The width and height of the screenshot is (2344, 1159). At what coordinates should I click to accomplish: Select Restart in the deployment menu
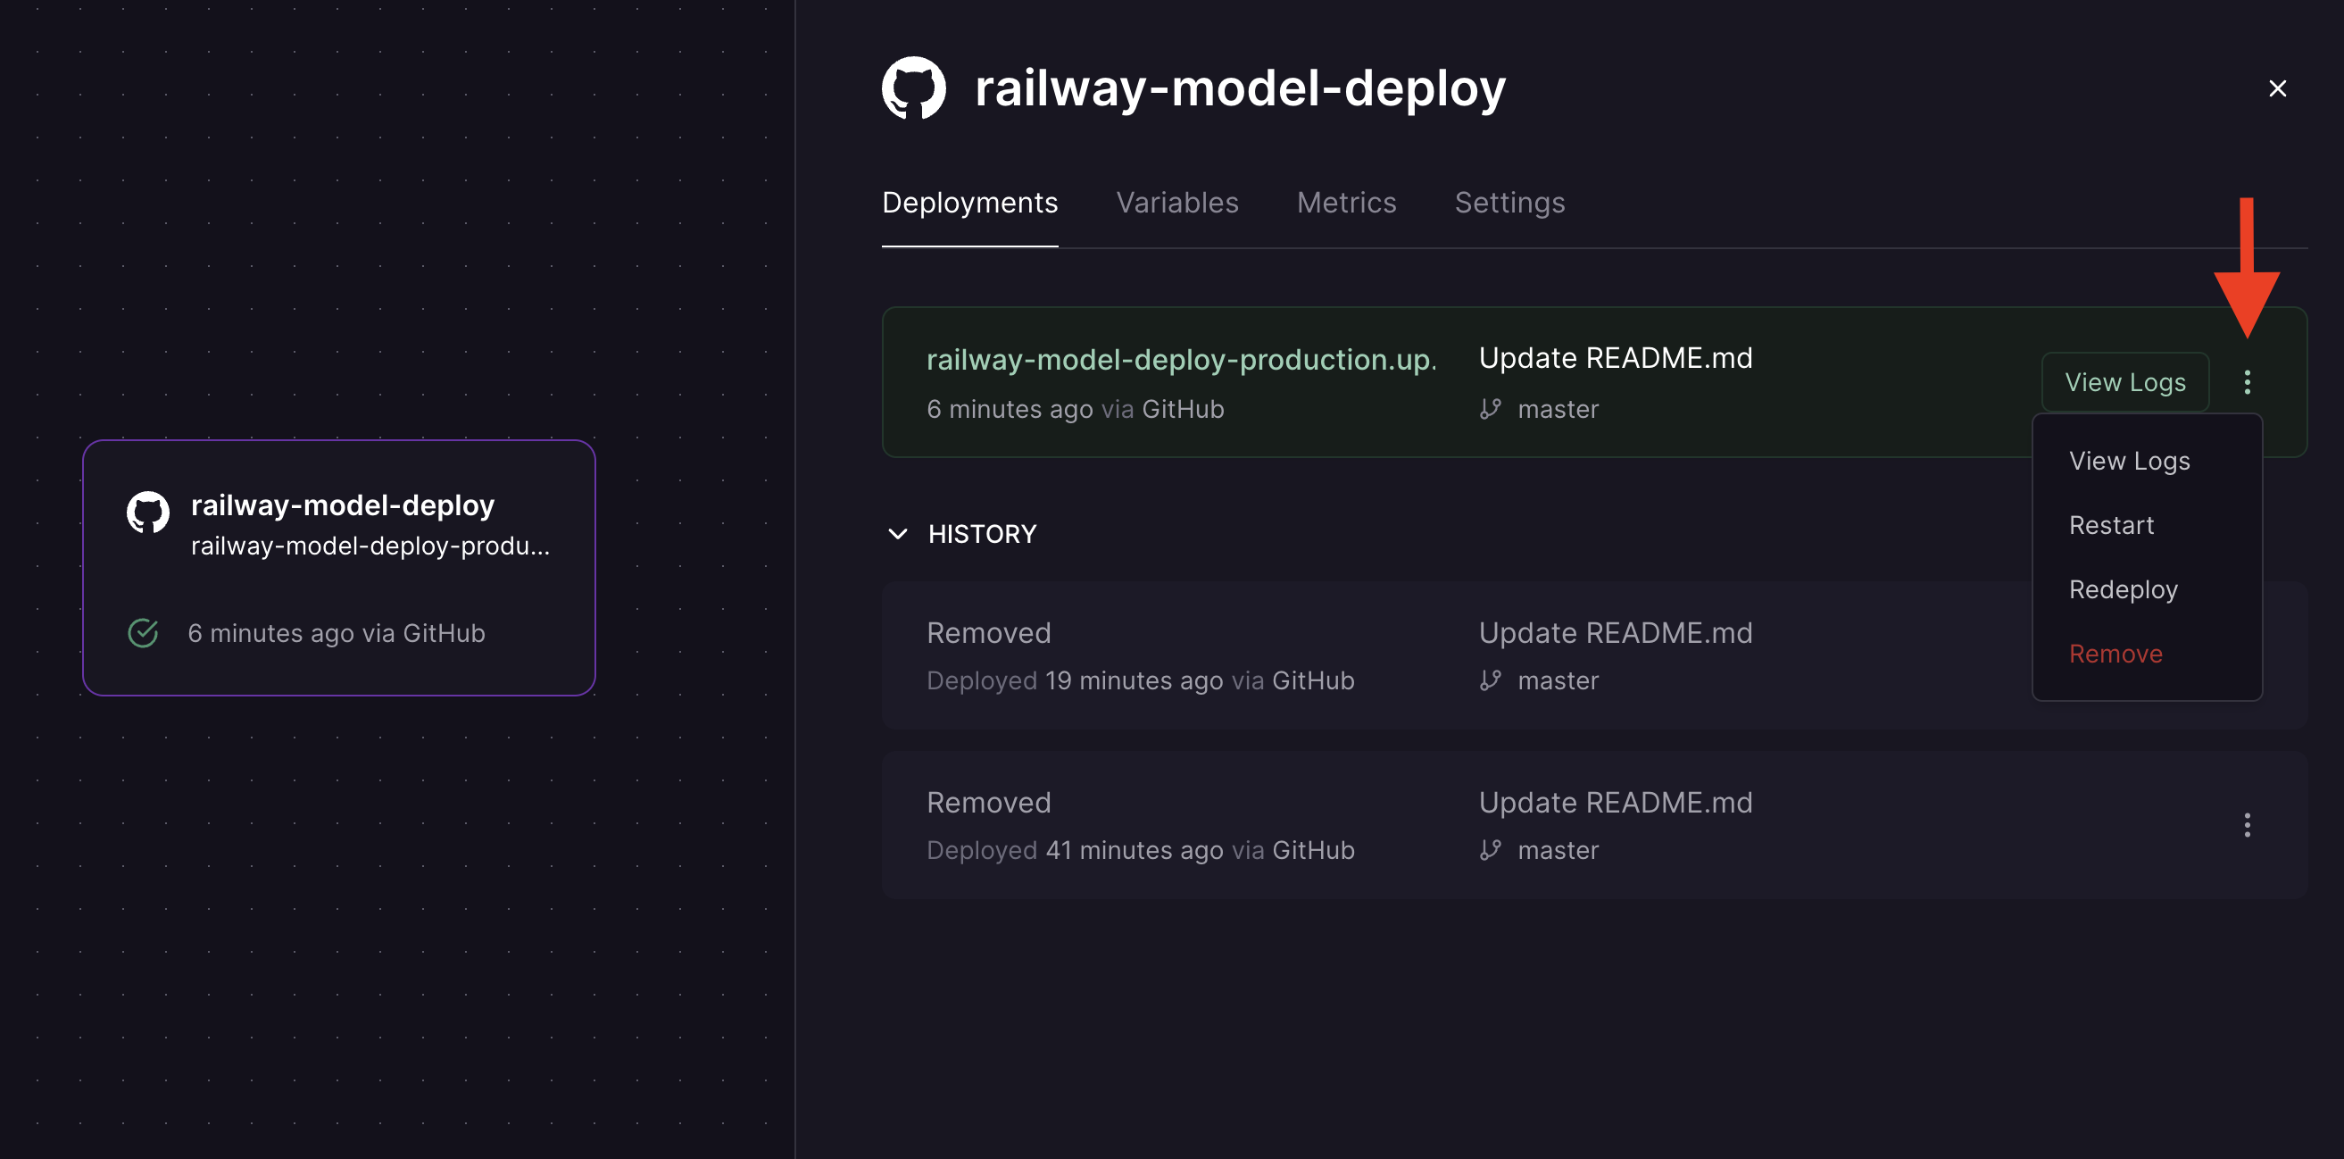(x=2111, y=525)
